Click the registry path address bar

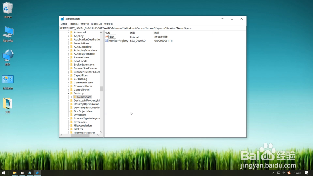pyautogui.click(x=153, y=28)
